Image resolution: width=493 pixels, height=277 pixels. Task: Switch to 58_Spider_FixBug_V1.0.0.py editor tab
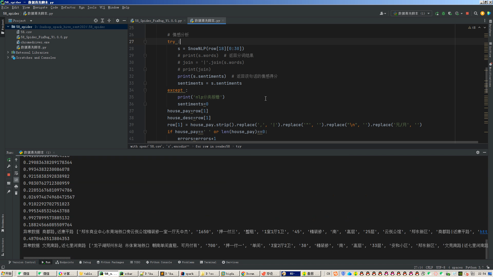(158, 21)
